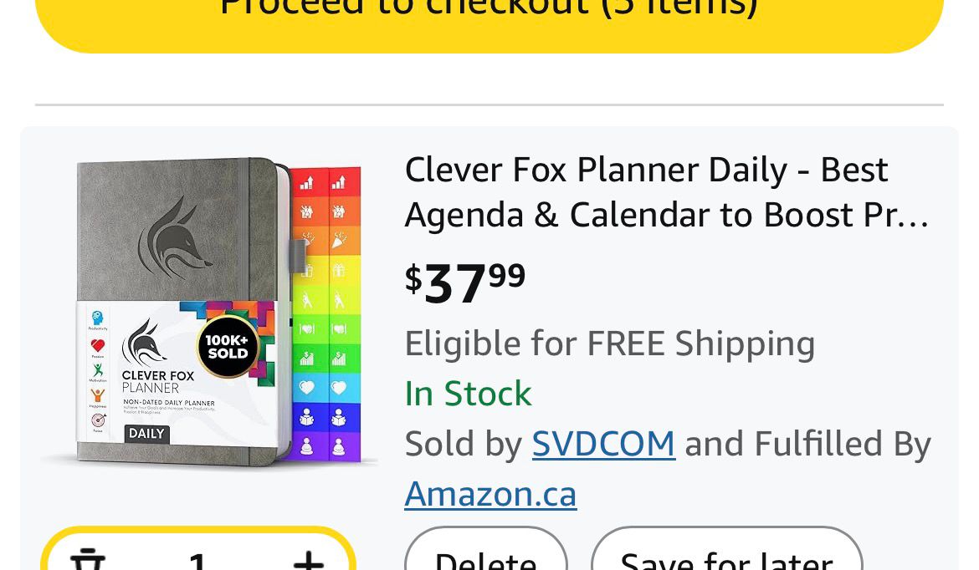Open the SVDCOM seller link

(603, 444)
